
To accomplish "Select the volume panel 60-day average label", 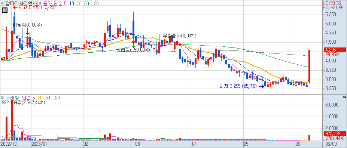I will (48, 98).
